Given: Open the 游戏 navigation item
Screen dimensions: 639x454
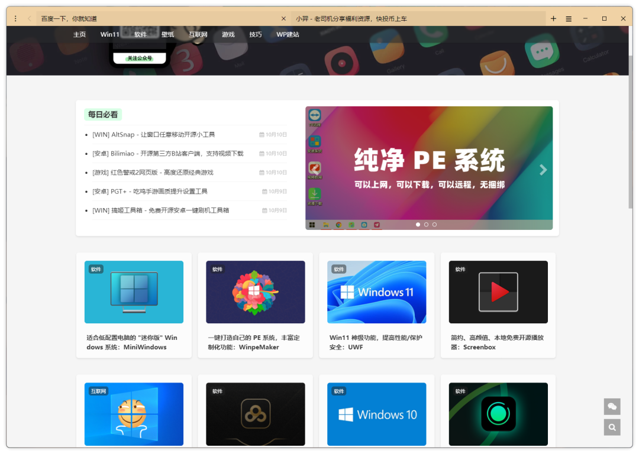Looking at the screenshot, I should click(228, 34).
